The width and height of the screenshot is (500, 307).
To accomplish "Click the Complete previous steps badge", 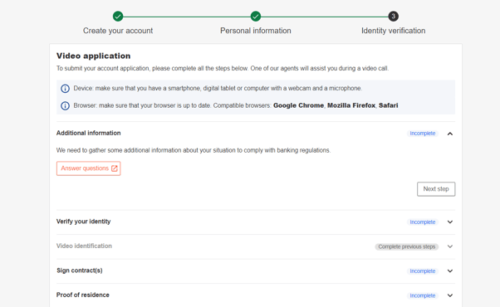I will click(407, 246).
